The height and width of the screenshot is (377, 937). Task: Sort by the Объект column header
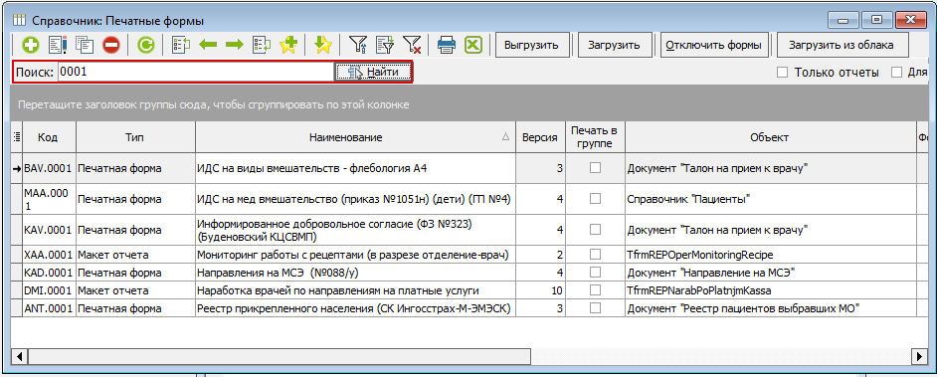[x=770, y=137]
